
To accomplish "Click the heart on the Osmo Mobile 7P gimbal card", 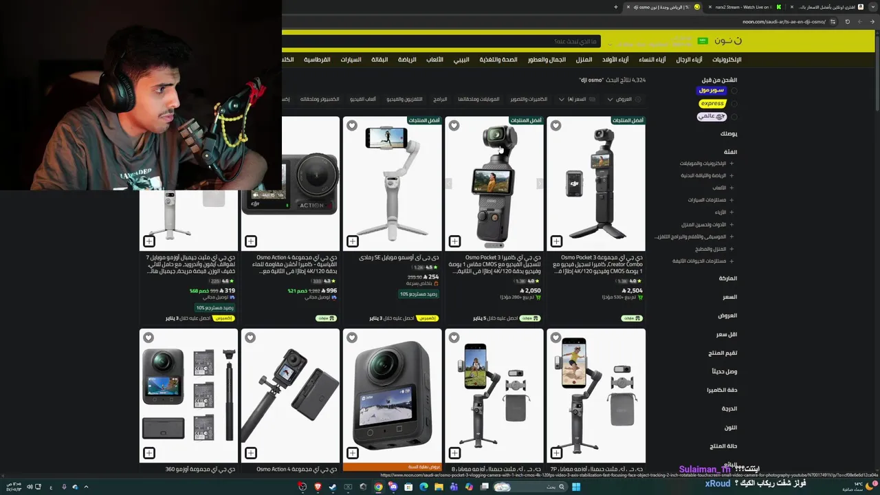I will point(555,338).
